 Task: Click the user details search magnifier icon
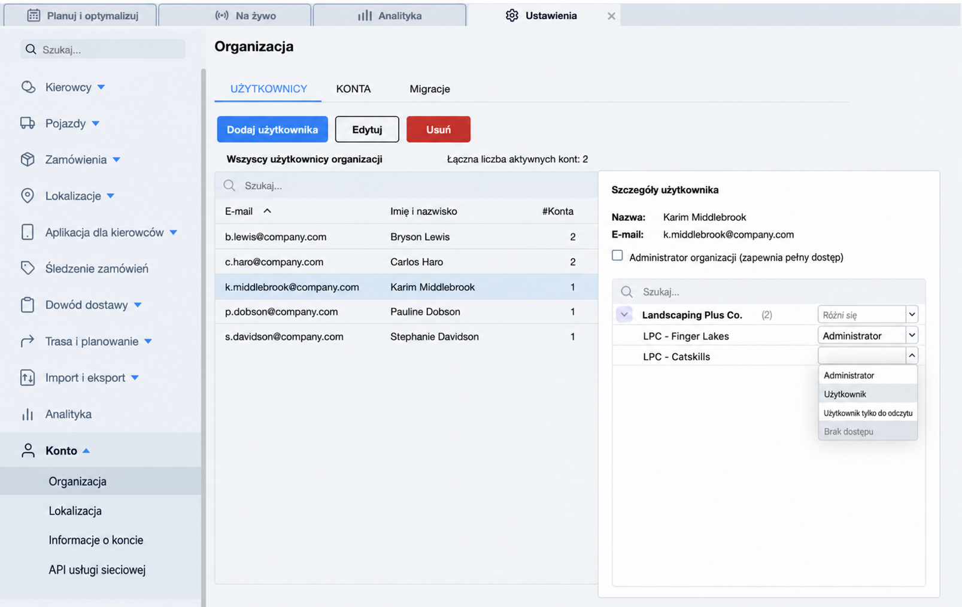tap(627, 292)
